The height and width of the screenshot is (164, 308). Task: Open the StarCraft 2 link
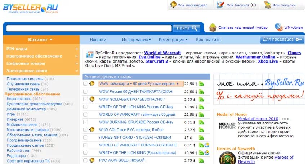click(x=157, y=61)
